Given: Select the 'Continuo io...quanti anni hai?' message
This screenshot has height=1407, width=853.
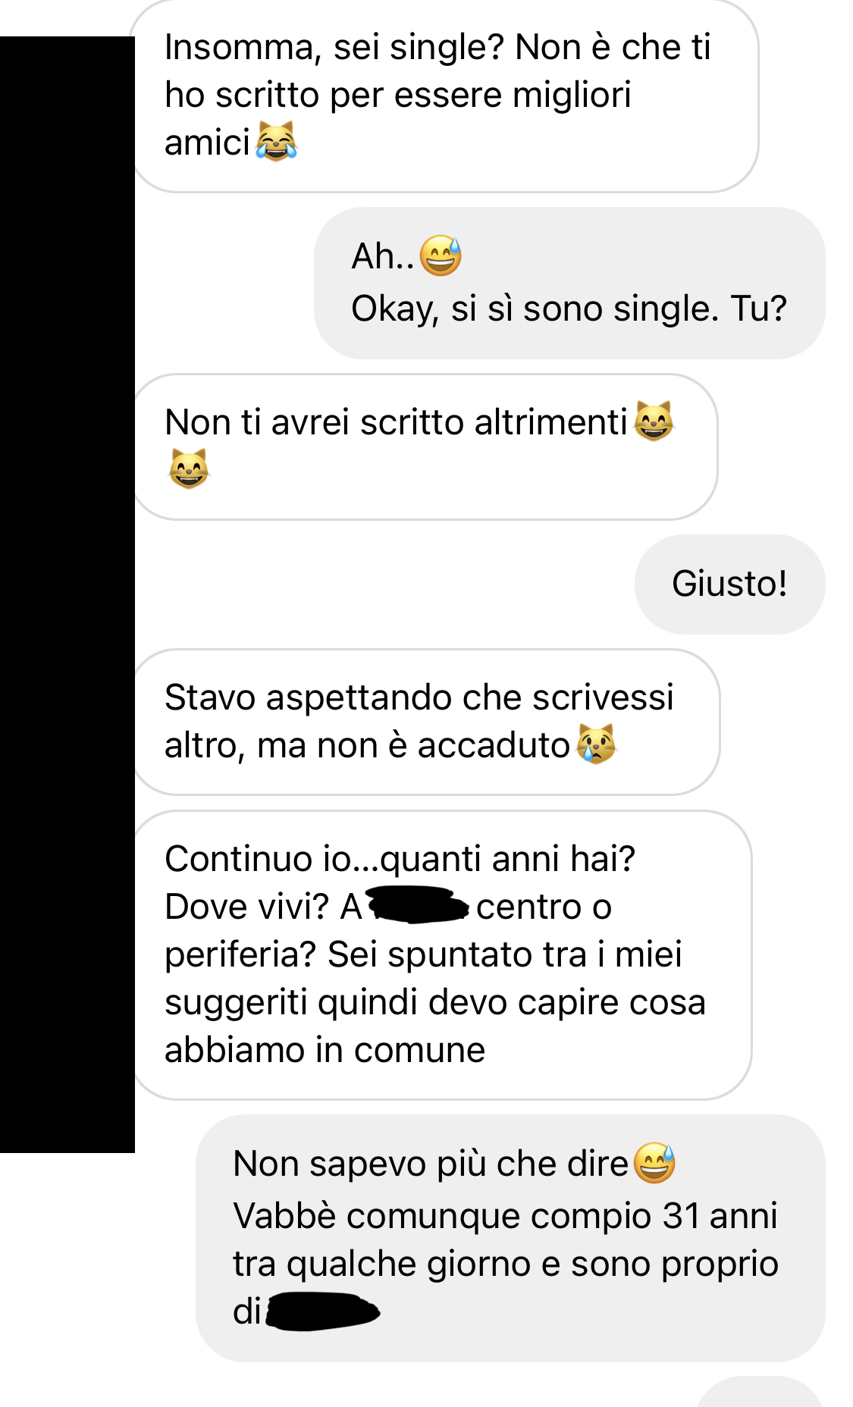Looking at the screenshot, I should [441, 954].
